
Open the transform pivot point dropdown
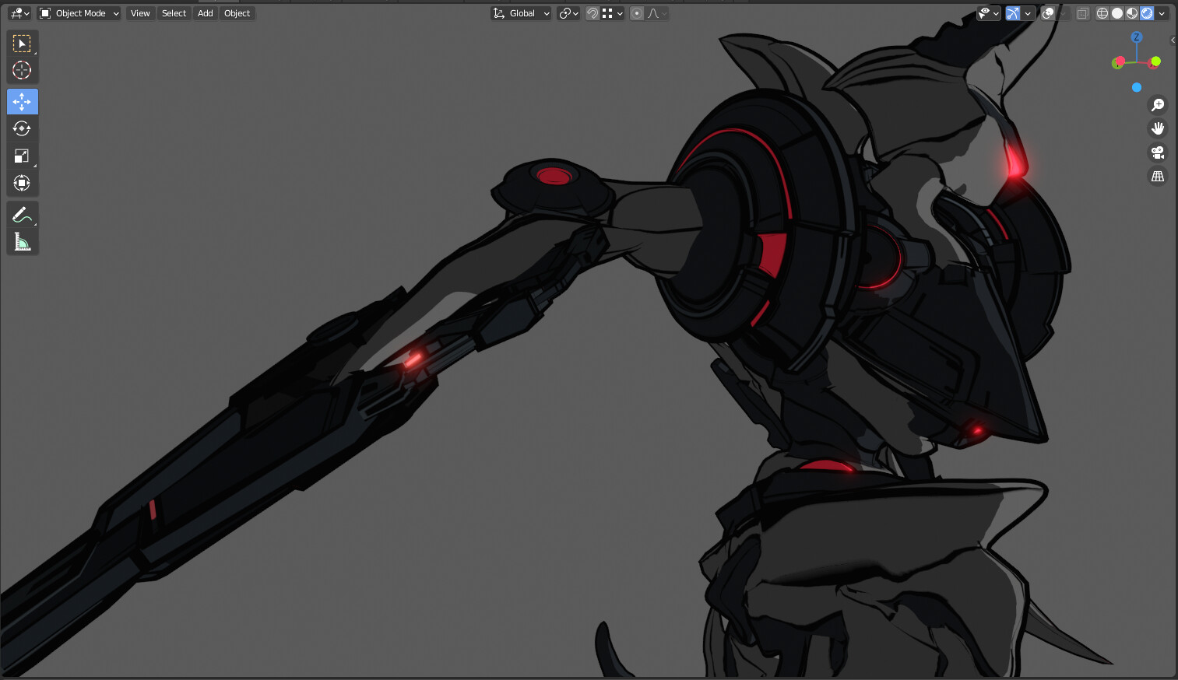[567, 13]
